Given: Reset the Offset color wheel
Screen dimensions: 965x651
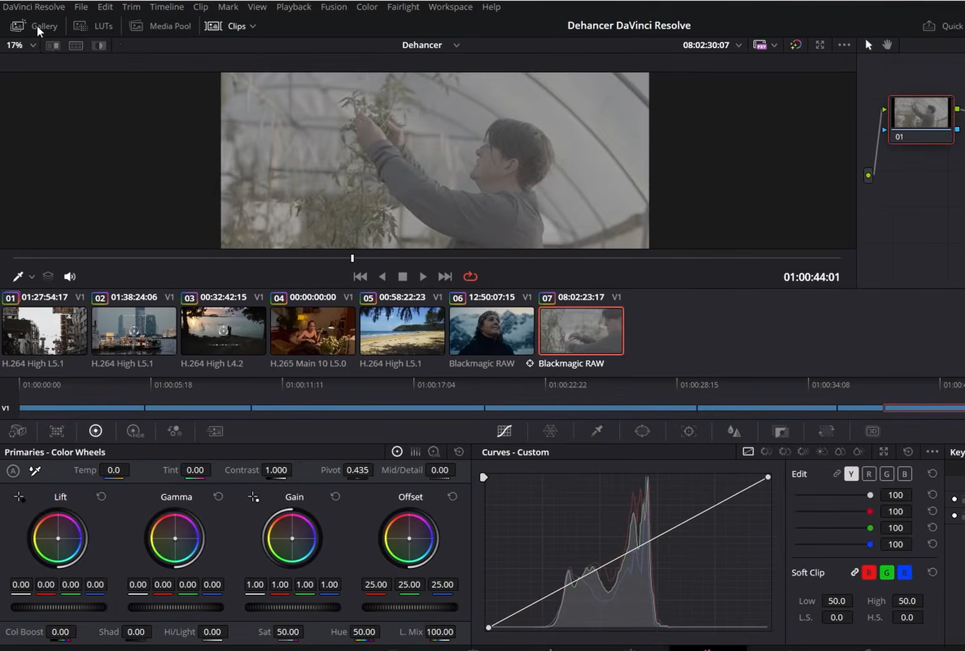Looking at the screenshot, I should pyautogui.click(x=452, y=496).
